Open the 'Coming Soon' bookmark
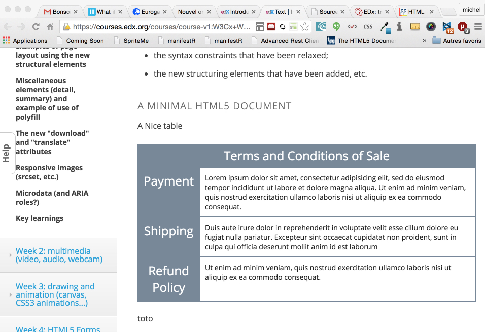This screenshot has width=485, height=332. pos(81,41)
